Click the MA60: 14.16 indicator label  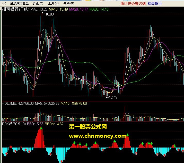(x=99, y=9)
